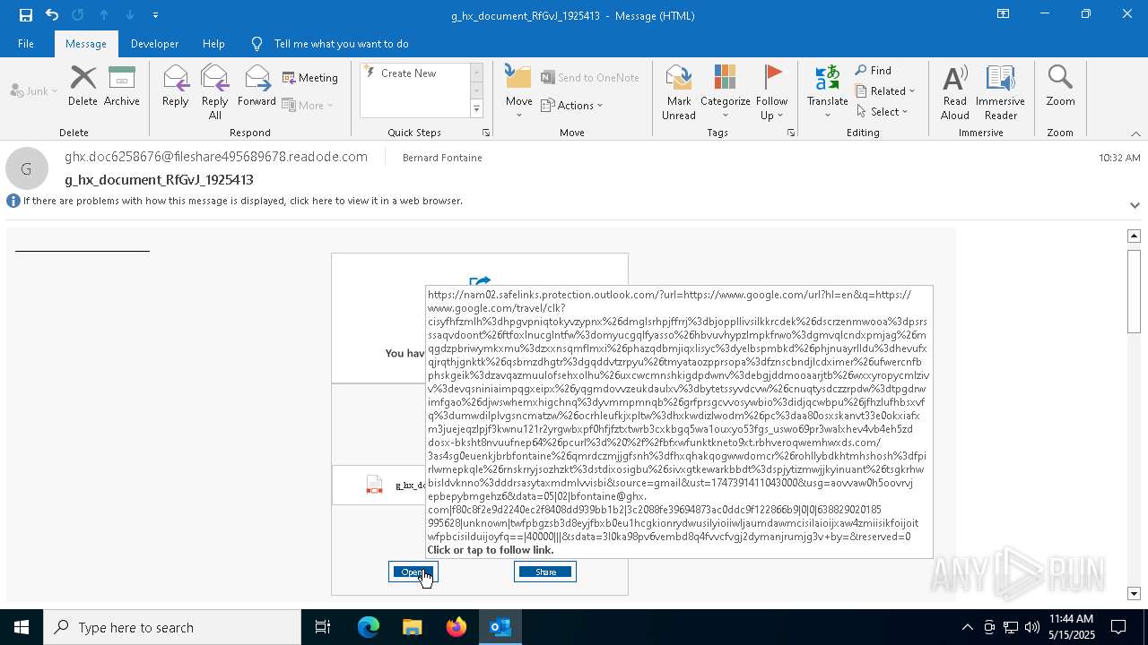Open Tags dialog launcher

click(791, 133)
